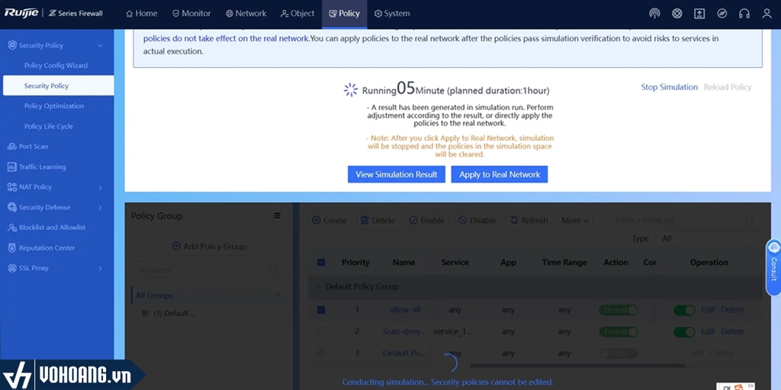
Task: Click Apply to Real Network button
Action: click(500, 174)
